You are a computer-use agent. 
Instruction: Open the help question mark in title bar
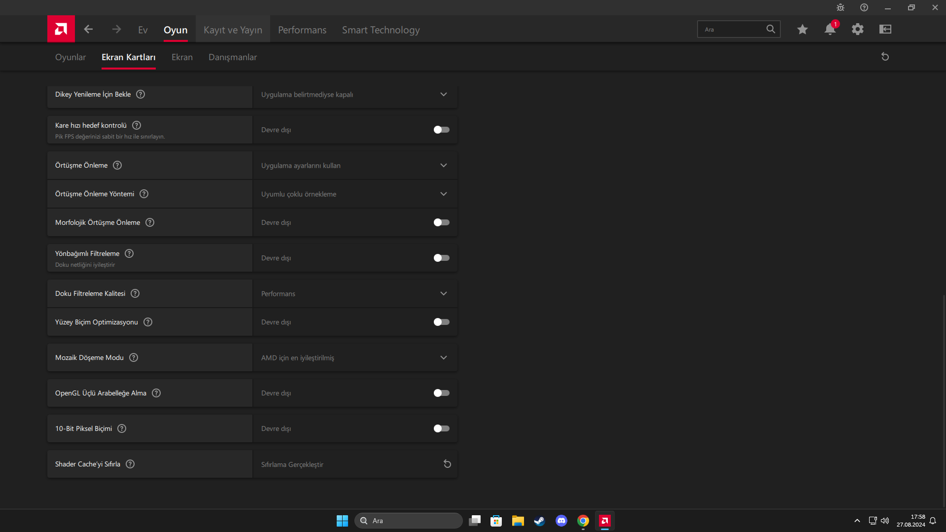(864, 7)
